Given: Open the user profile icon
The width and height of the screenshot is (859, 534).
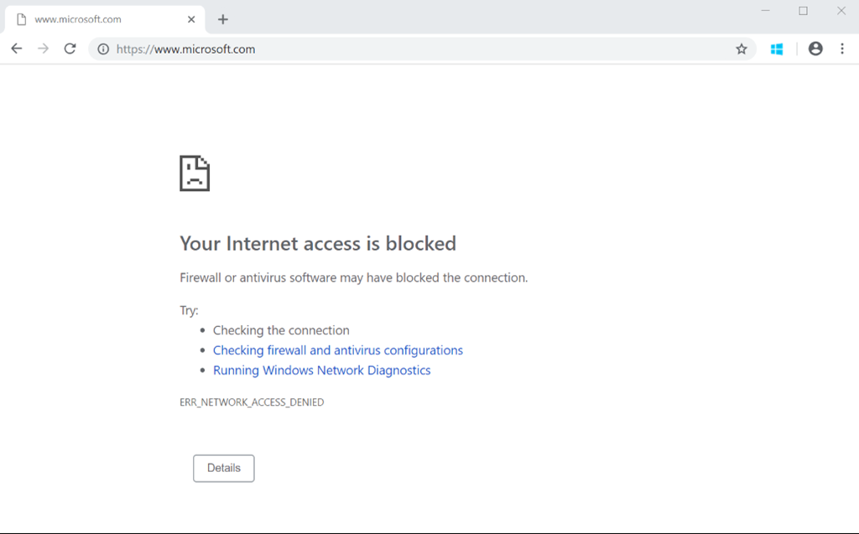Looking at the screenshot, I should point(815,49).
